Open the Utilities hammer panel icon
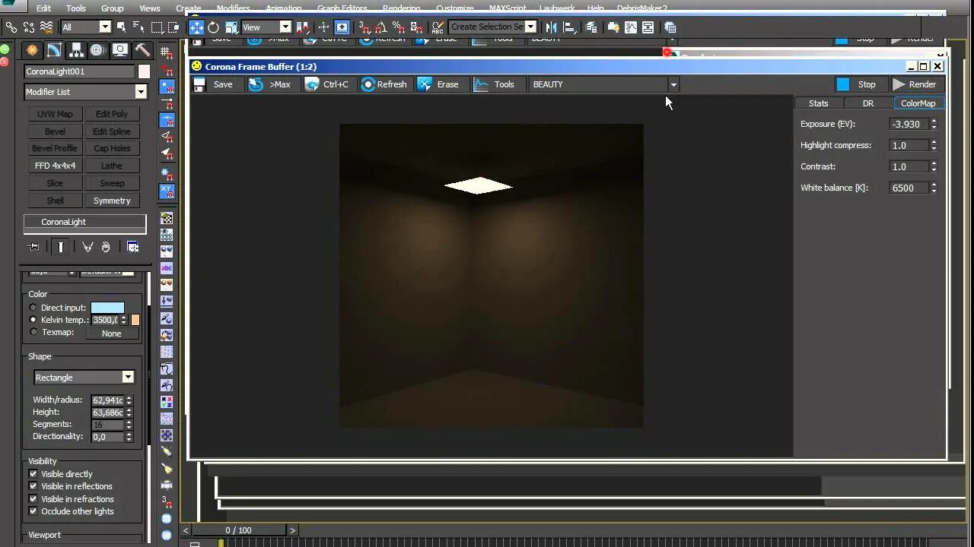 coord(142,50)
